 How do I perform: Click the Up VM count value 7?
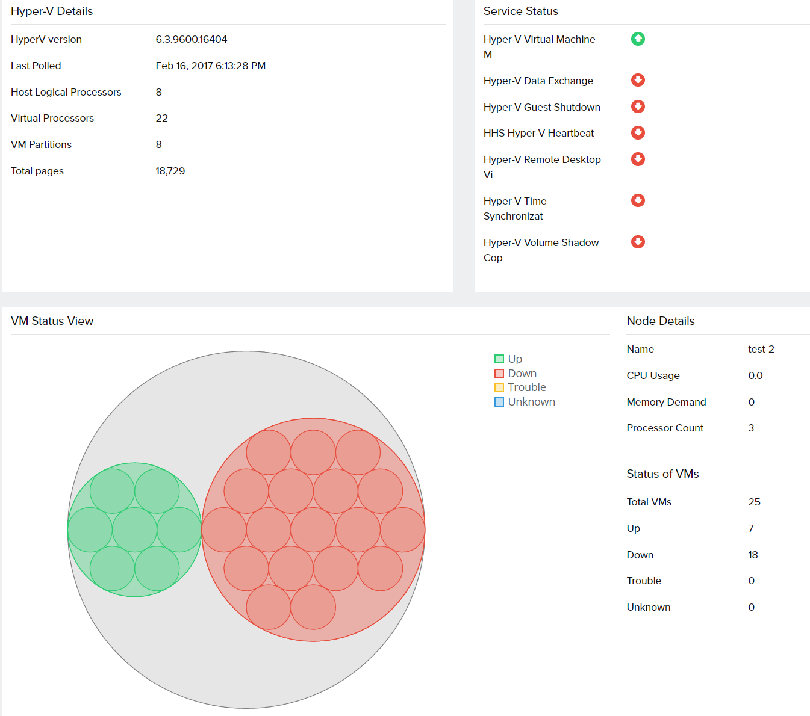751,528
